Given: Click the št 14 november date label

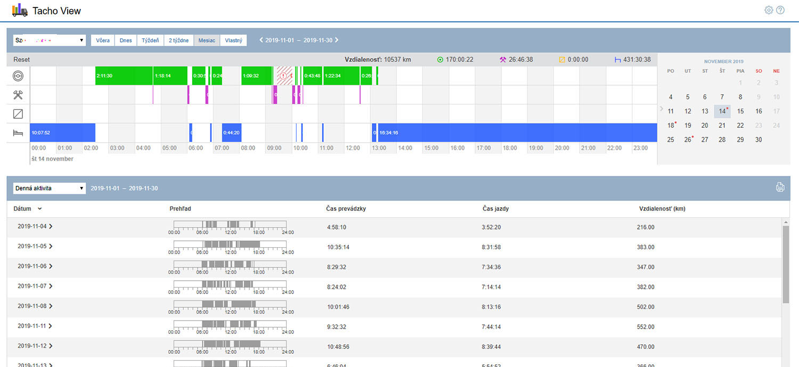Looking at the screenshot, I should click(52, 159).
